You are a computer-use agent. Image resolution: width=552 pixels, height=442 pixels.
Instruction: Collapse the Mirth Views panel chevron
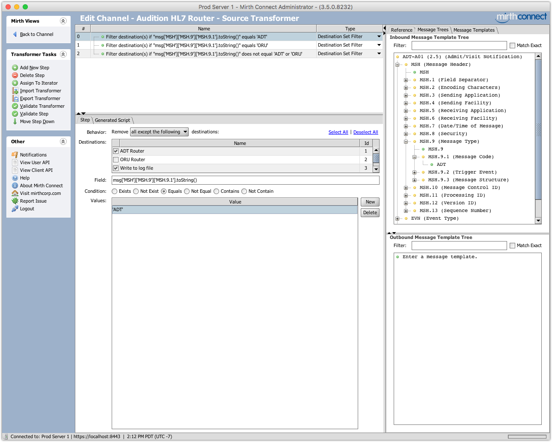[x=63, y=21]
